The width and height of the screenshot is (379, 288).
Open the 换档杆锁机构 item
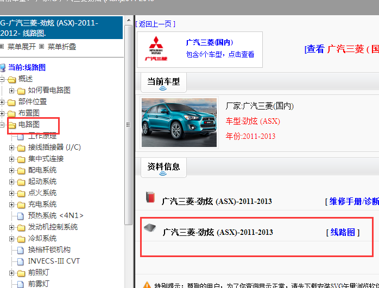pos(49,249)
